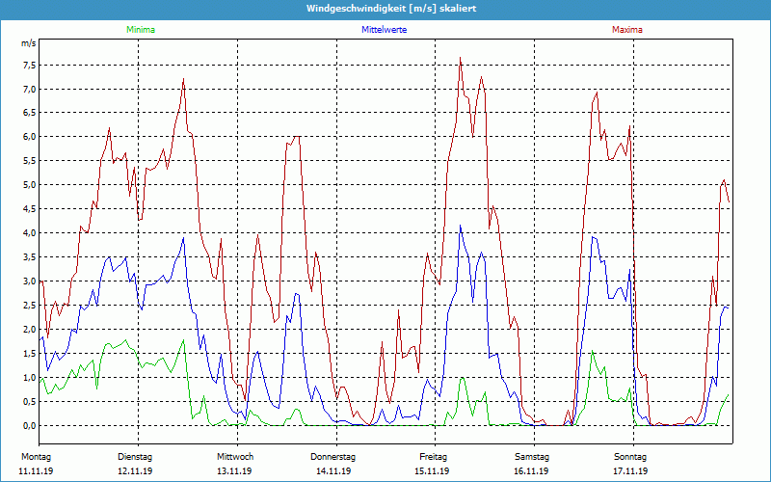Click the '16.11.19' date label
Image resolution: width=771 pixels, height=482 pixels.
coord(531,471)
